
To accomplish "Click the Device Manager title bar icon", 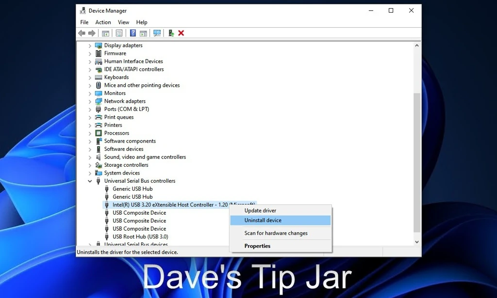I will click(83, 11).
